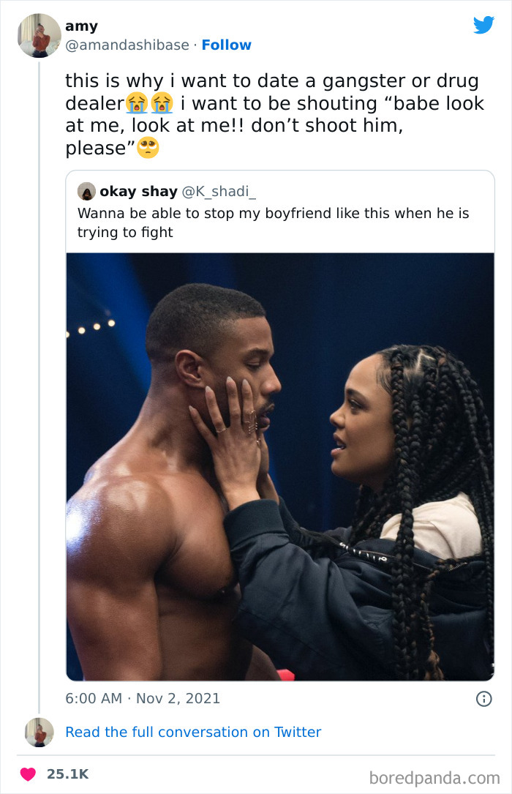Click the Twitter bird logo

[483, 25]
